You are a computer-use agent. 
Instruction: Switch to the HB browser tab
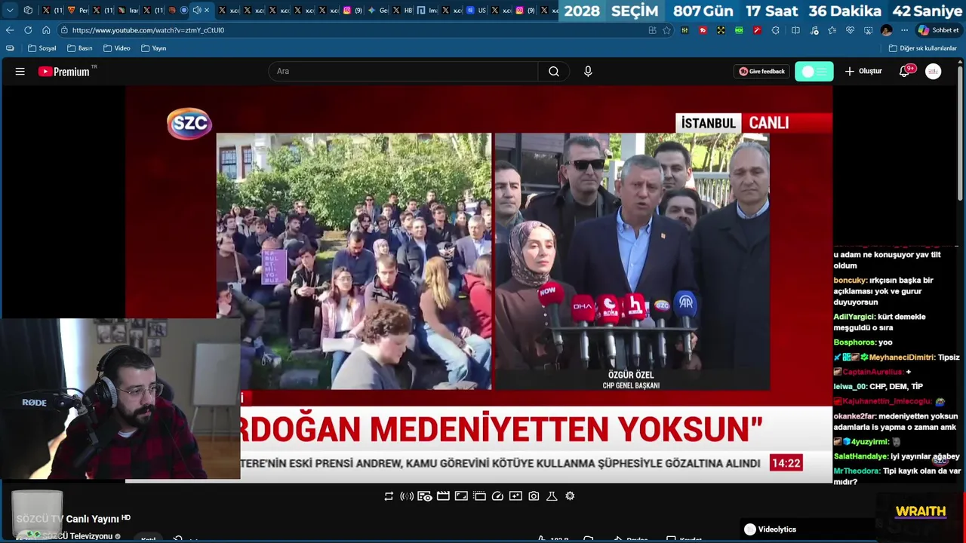(x=403, y=11)
